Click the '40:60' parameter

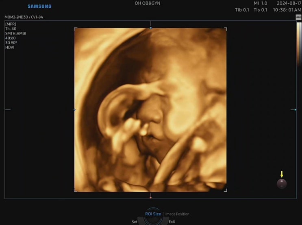(x=11, y=38)
